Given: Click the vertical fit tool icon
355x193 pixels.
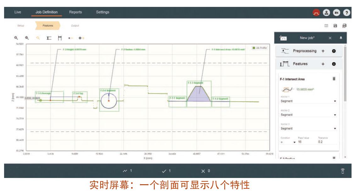Looking at the screenshot, I should 59,38.
